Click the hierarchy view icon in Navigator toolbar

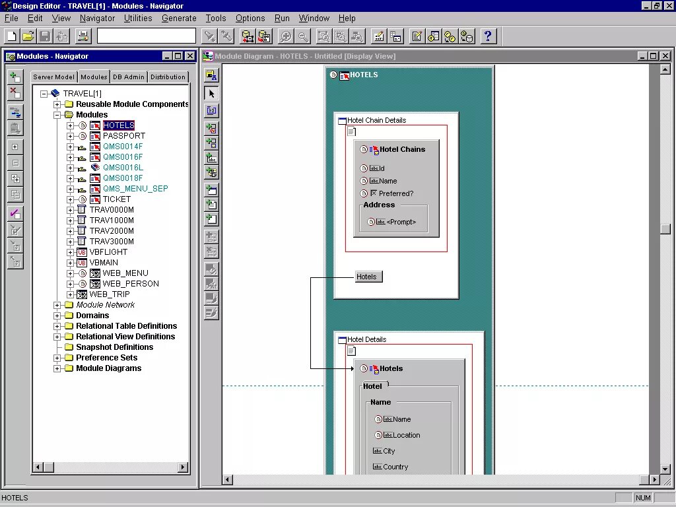pyautogui.click(x=15, y=112)
